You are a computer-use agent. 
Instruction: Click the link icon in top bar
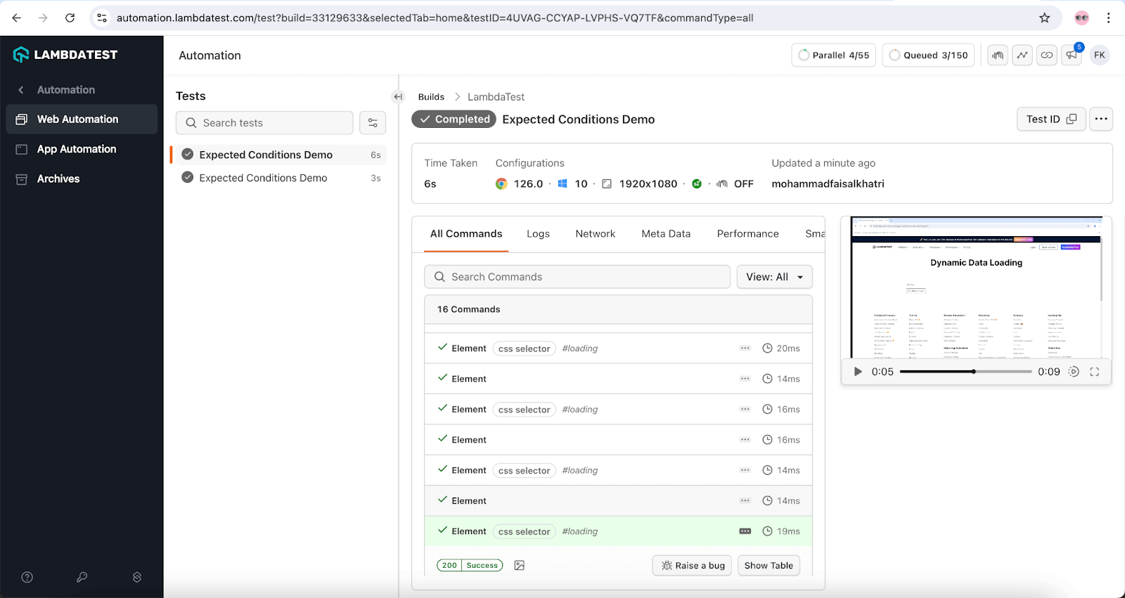point(1047,55)
